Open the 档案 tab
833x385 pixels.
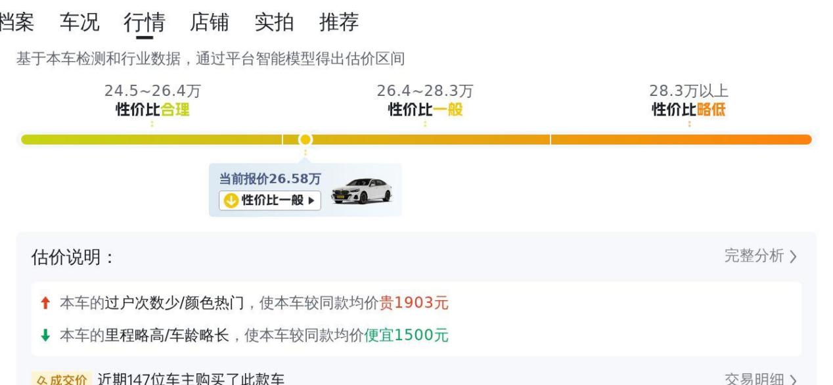point(16,22)
